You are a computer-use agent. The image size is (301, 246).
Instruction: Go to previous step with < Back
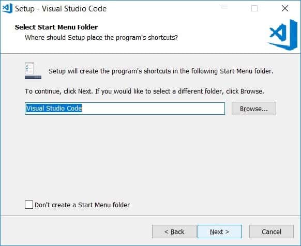coord(174,232)
